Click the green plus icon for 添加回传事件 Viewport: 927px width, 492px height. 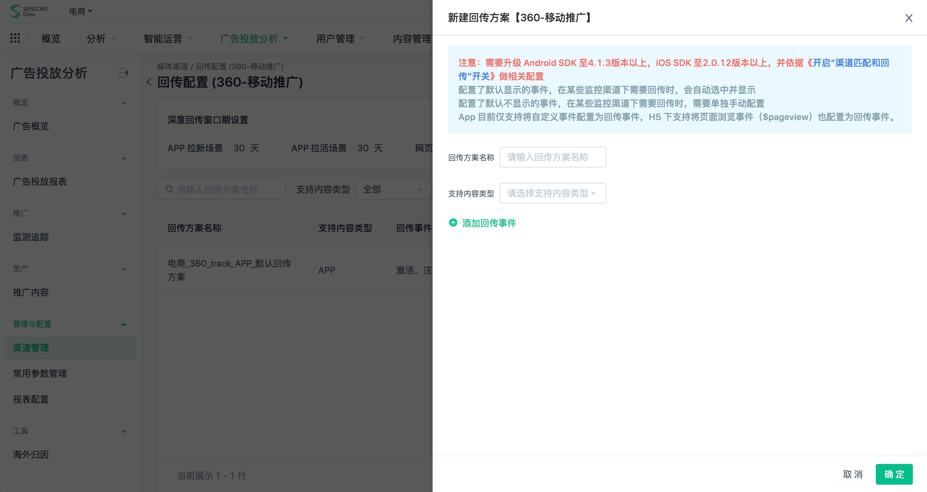[453, 223]
